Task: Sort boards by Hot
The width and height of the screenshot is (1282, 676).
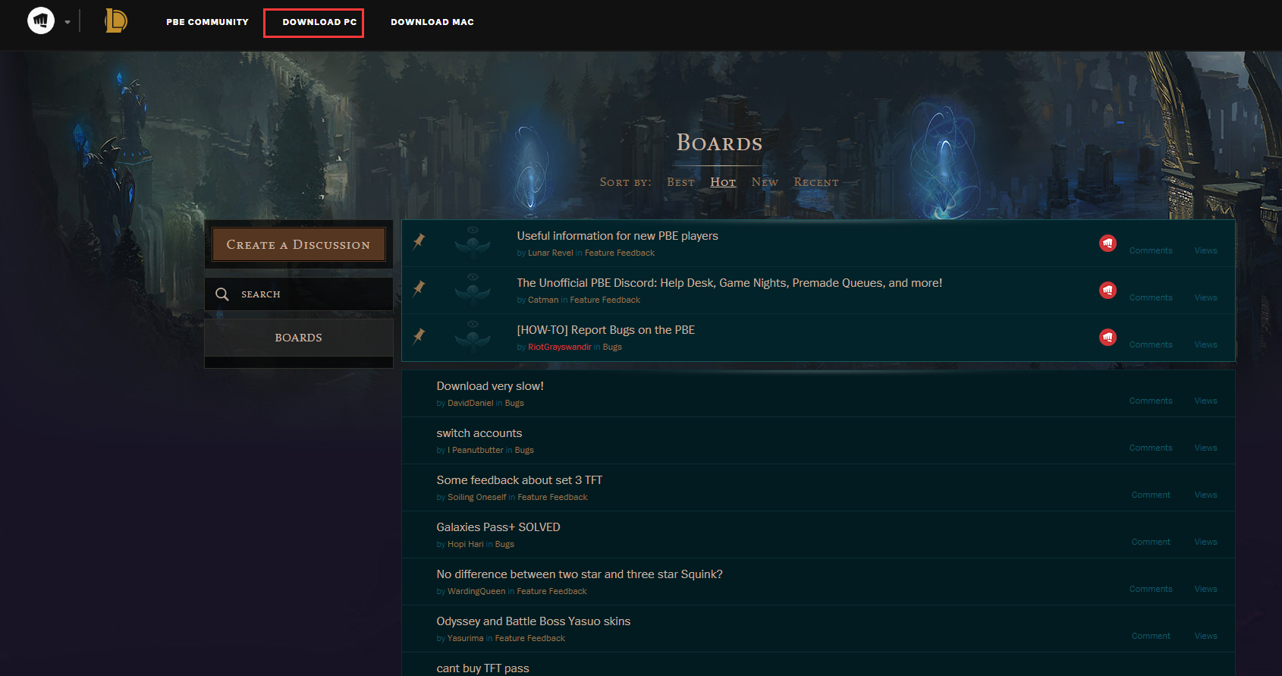Action: 723,182
